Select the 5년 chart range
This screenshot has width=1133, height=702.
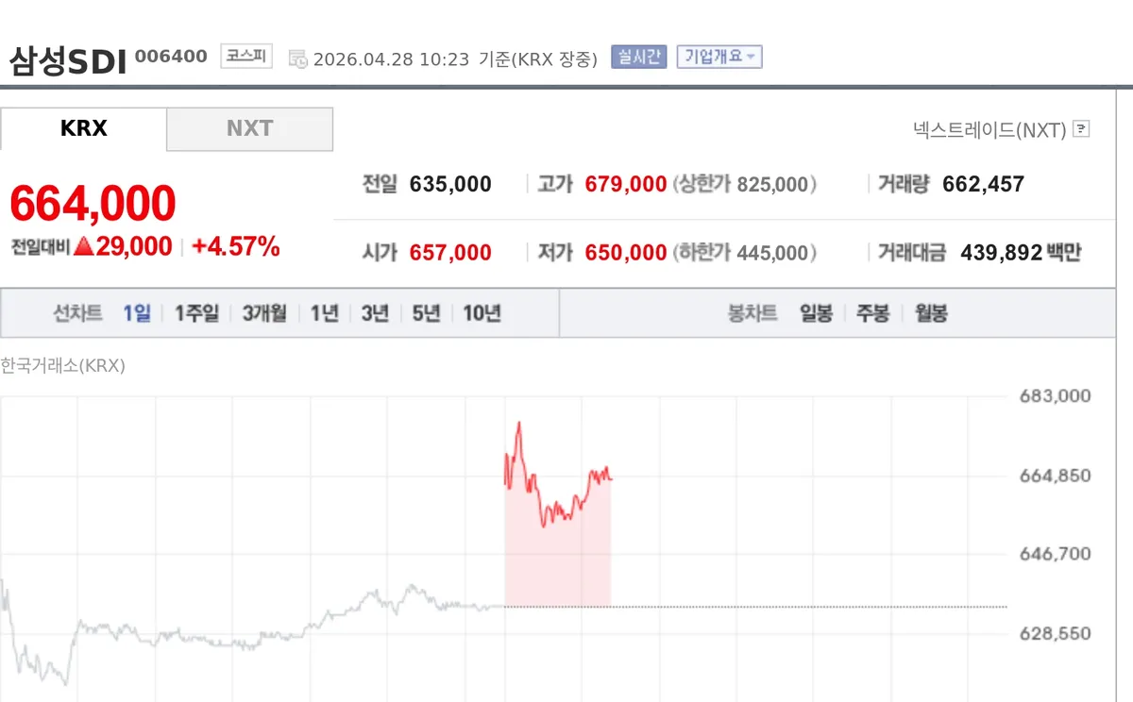[x=426, y=313]
